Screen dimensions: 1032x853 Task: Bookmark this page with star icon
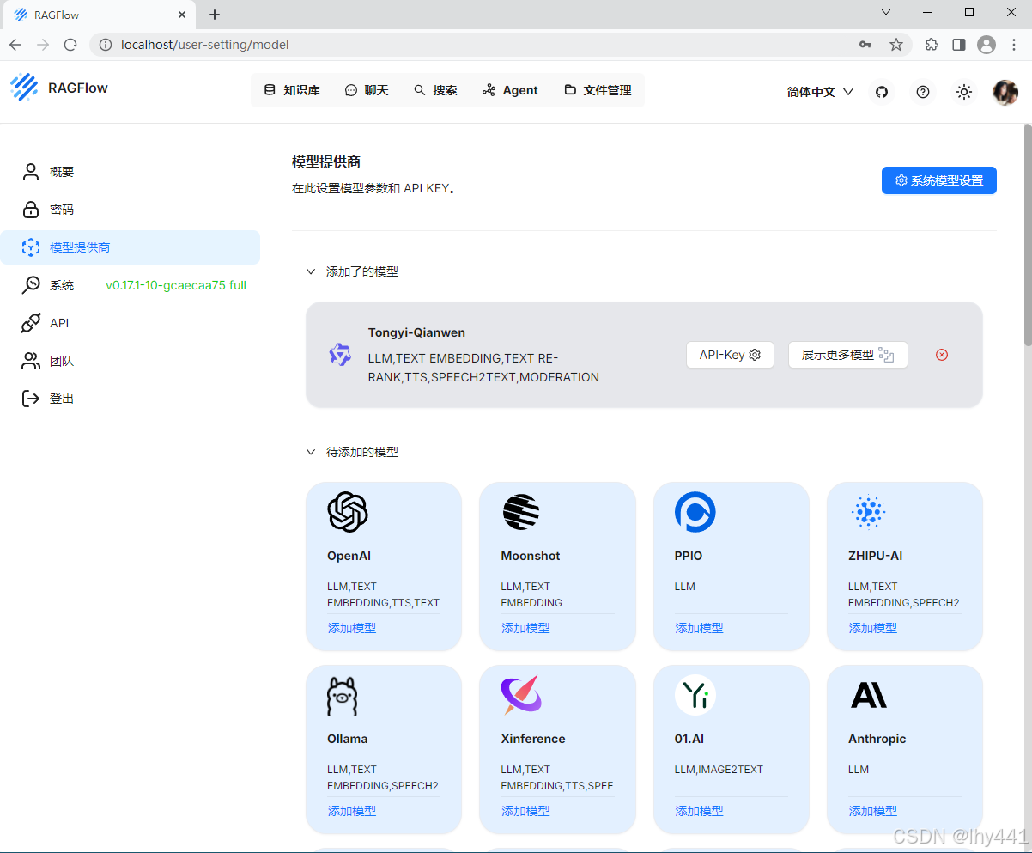[x=896, y=45]
